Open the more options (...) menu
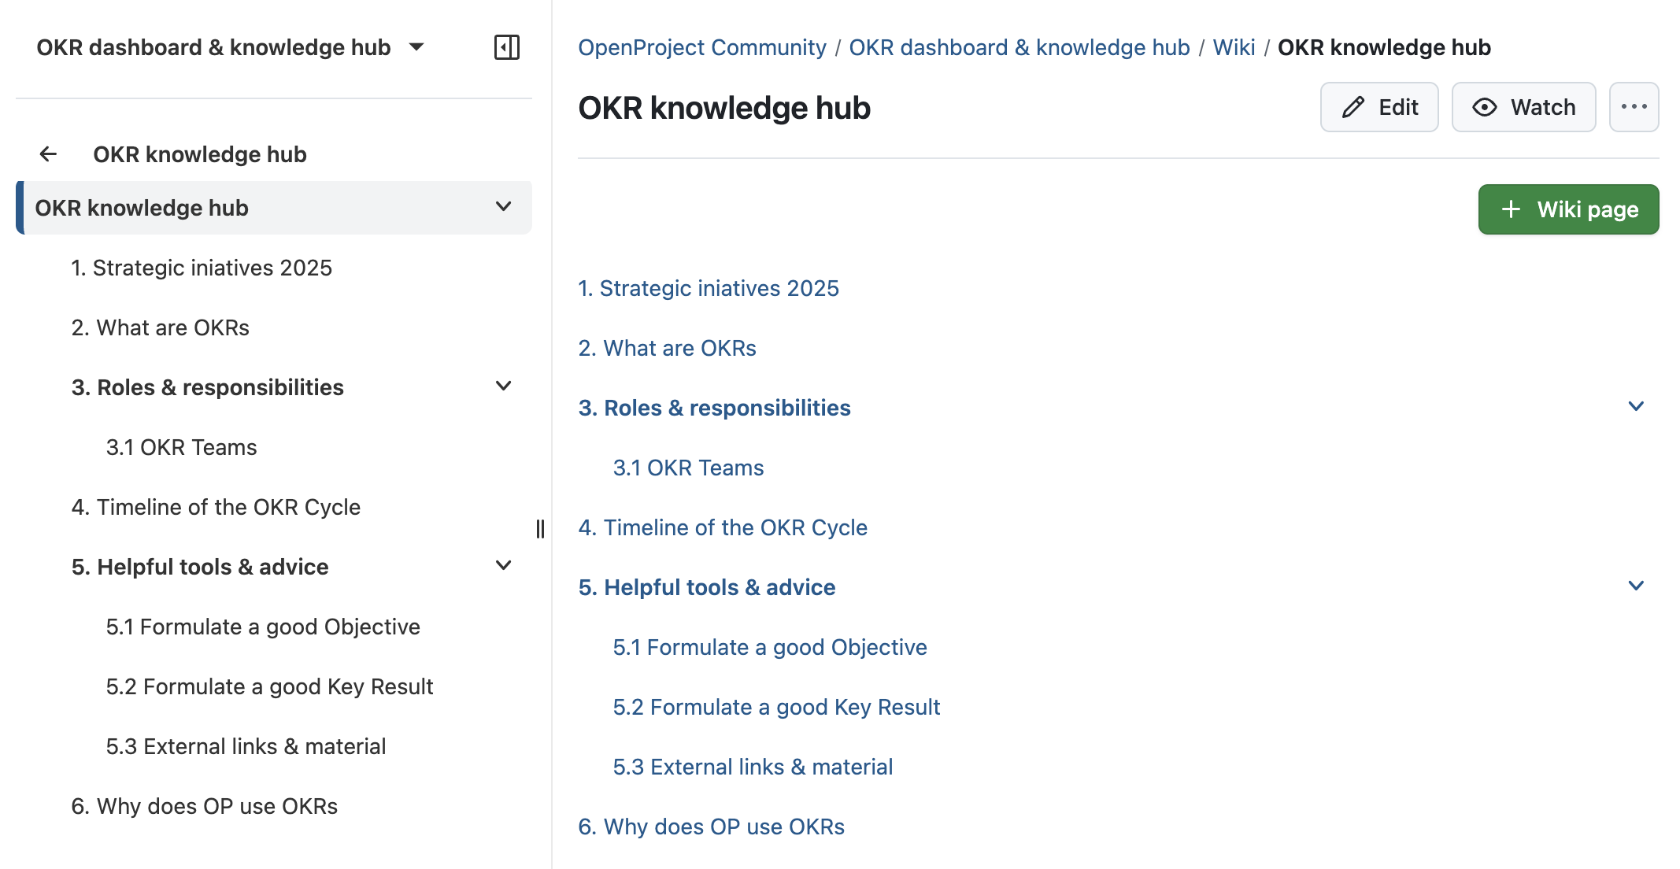This screenshot has height=869, width=1680. [1634, 106]
